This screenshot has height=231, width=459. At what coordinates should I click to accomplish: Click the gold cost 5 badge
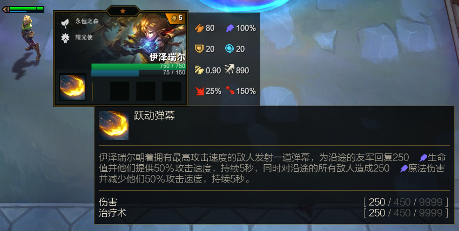[176, 18]
